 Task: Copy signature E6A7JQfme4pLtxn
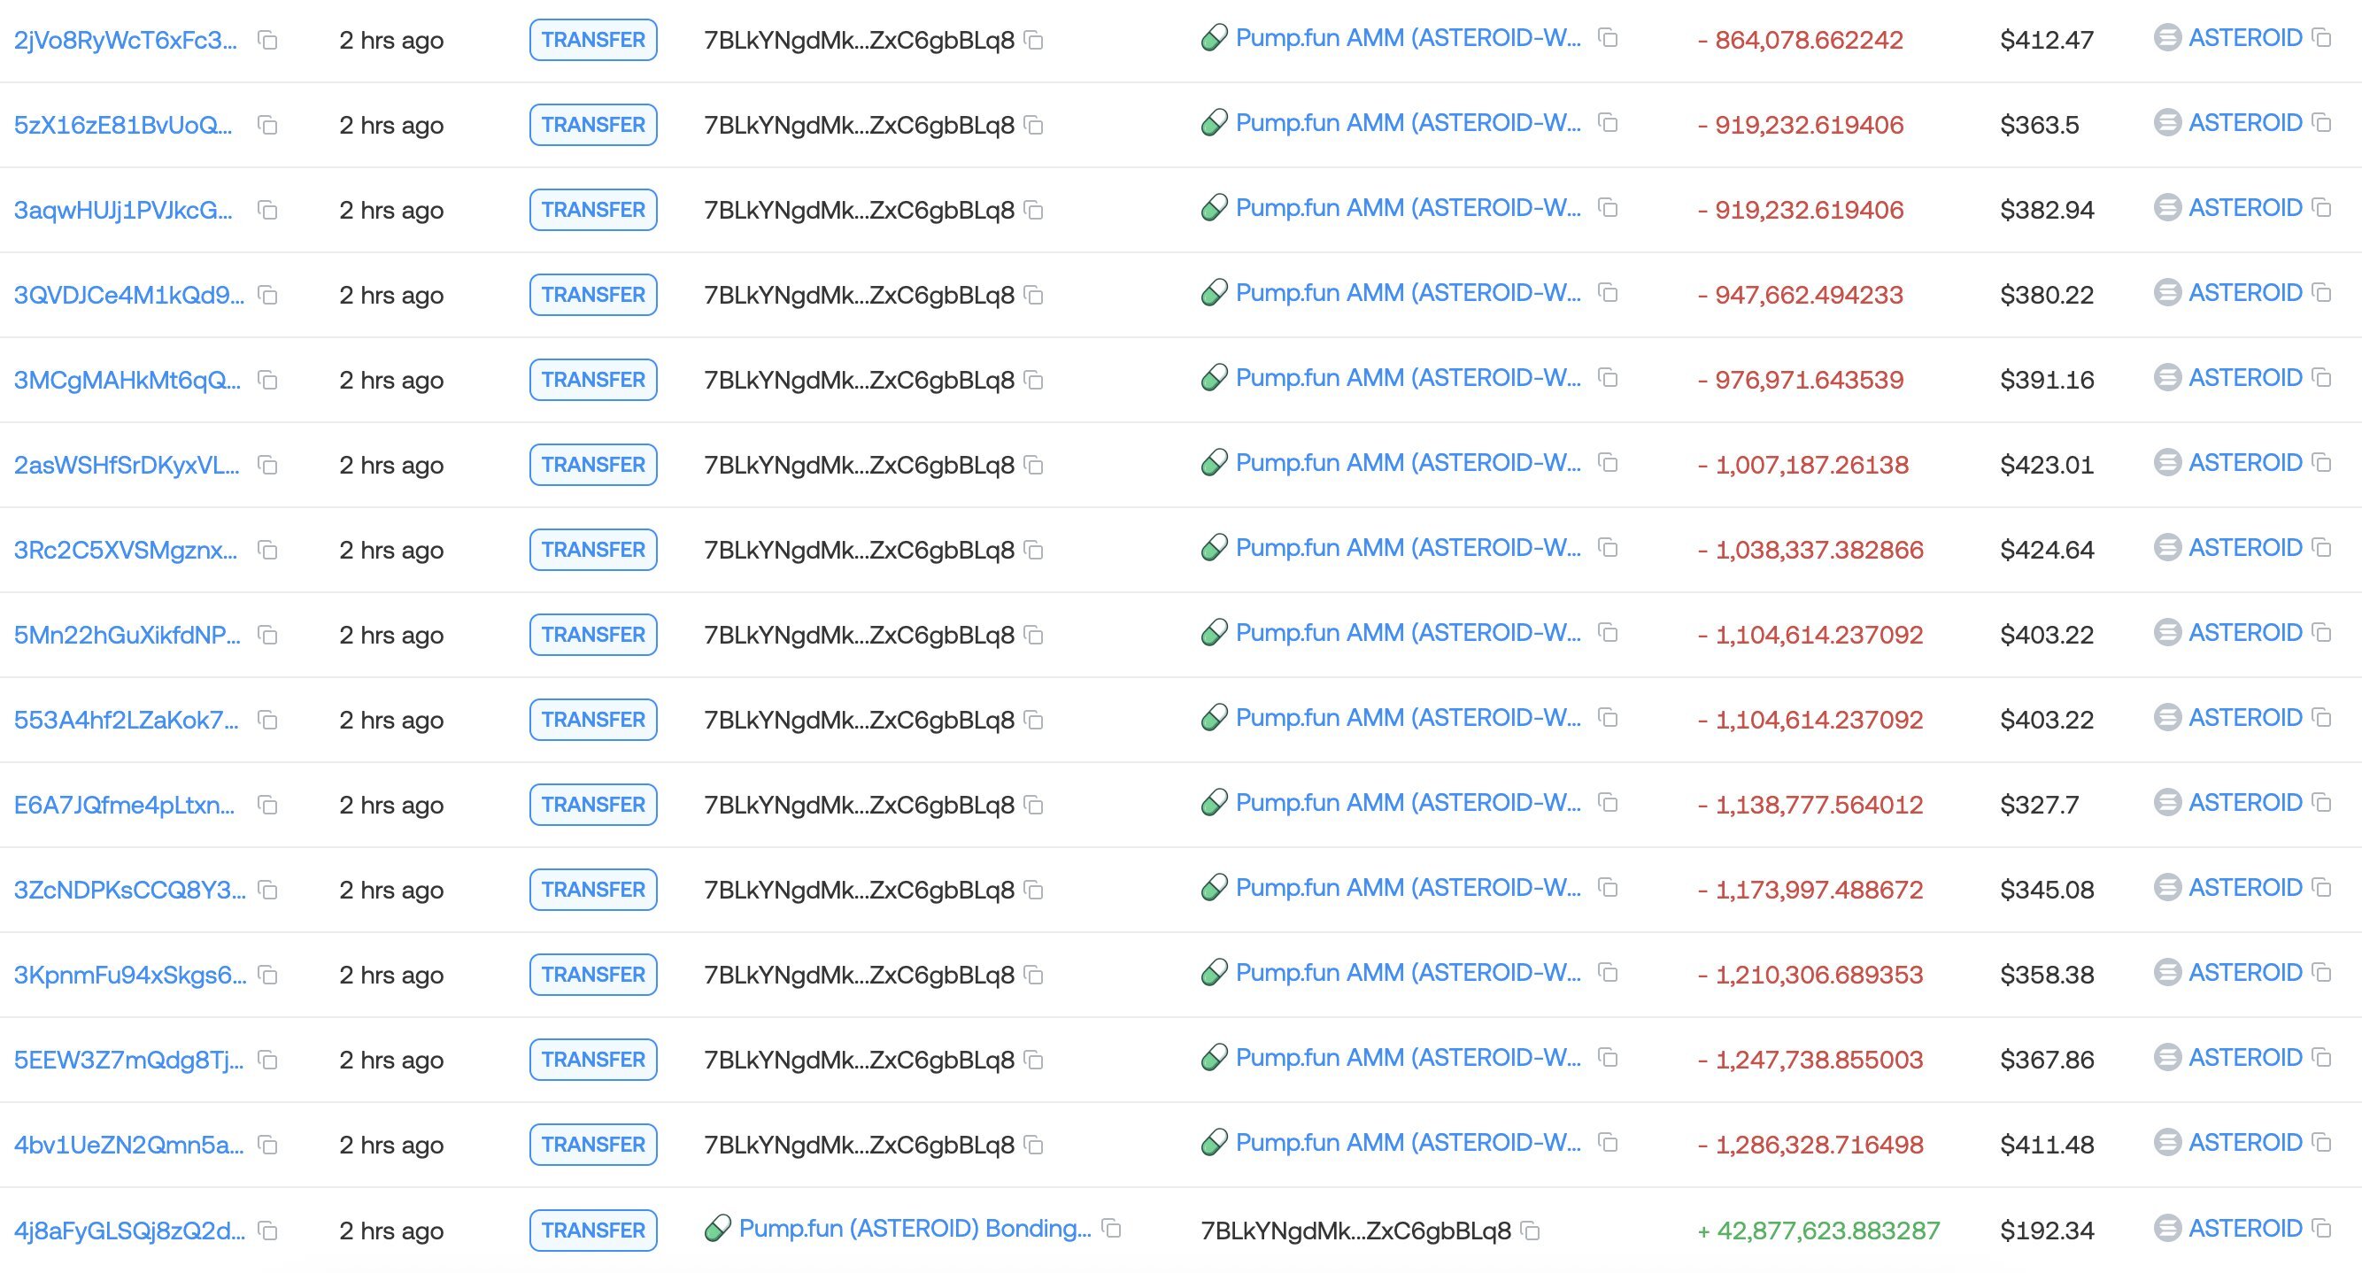point(267,806)
